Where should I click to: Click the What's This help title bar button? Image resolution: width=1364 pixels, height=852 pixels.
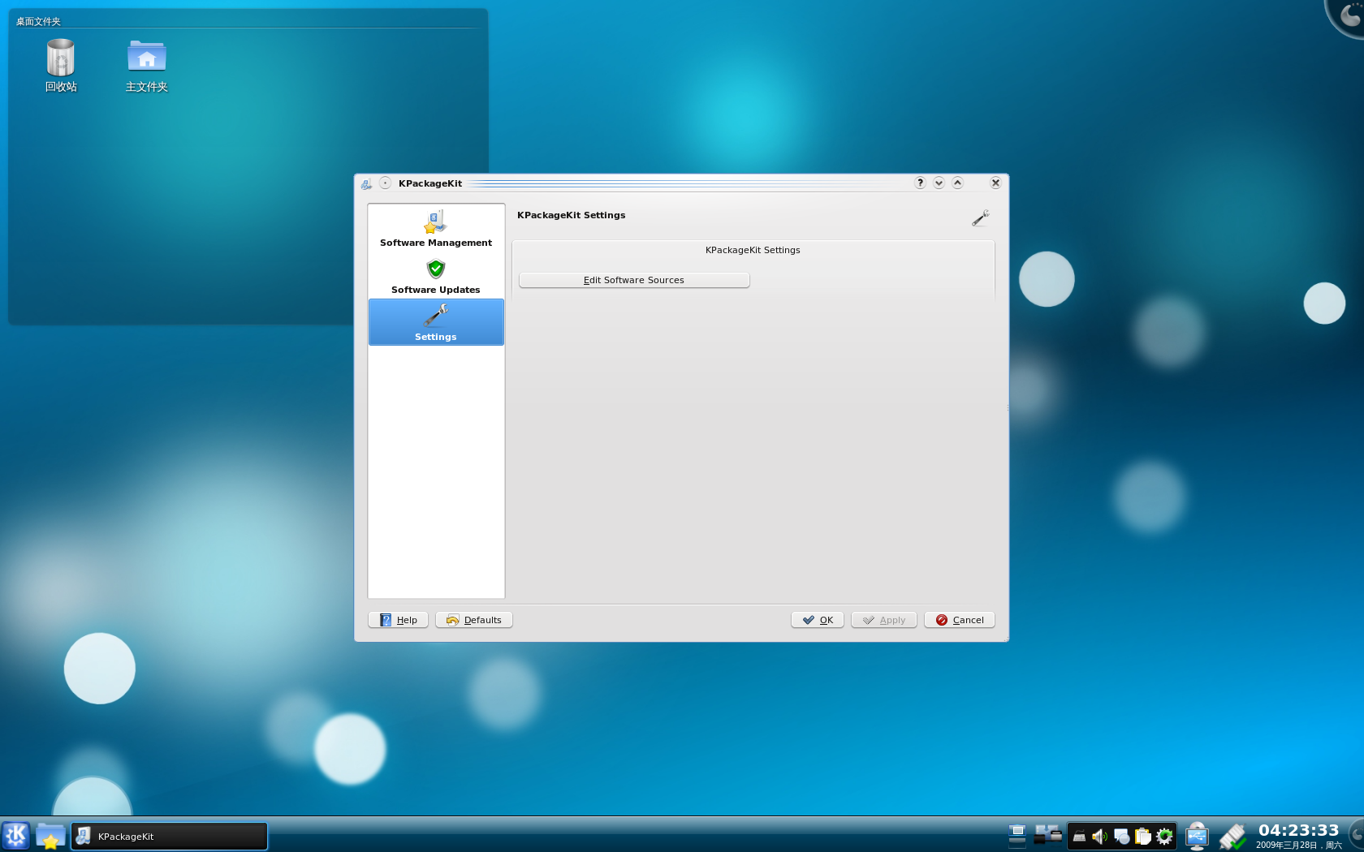tap(920, 183)
